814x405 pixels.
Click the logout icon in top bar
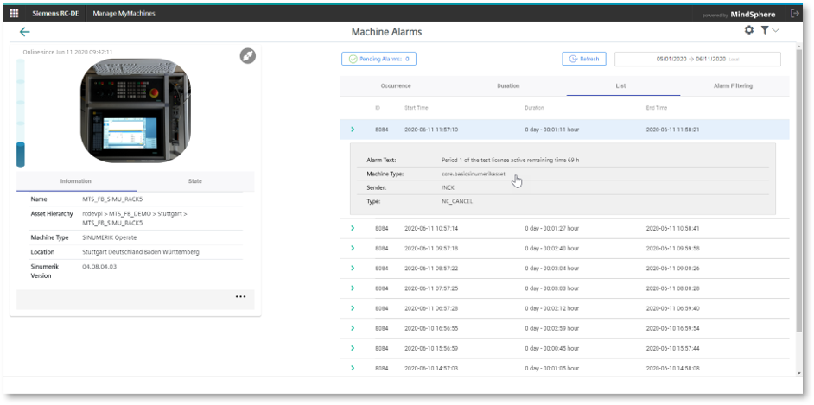tap(794, 13)
